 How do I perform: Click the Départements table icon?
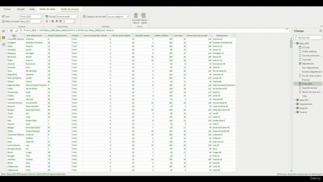(x=297, y=104)
